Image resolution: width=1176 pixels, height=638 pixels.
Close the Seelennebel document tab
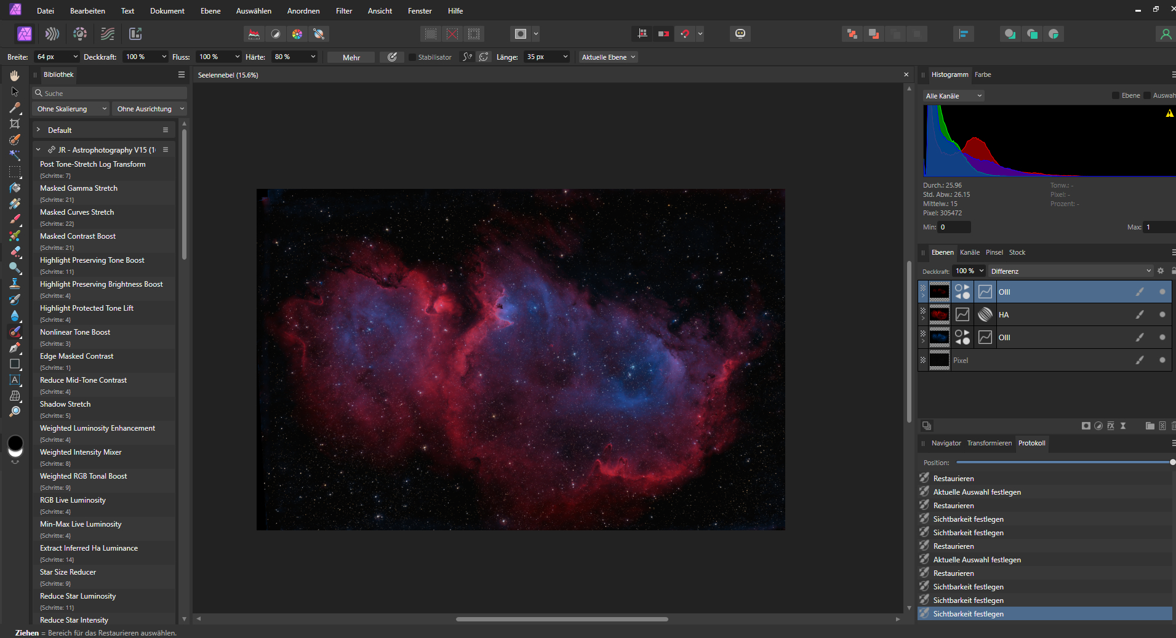[906, 74]
